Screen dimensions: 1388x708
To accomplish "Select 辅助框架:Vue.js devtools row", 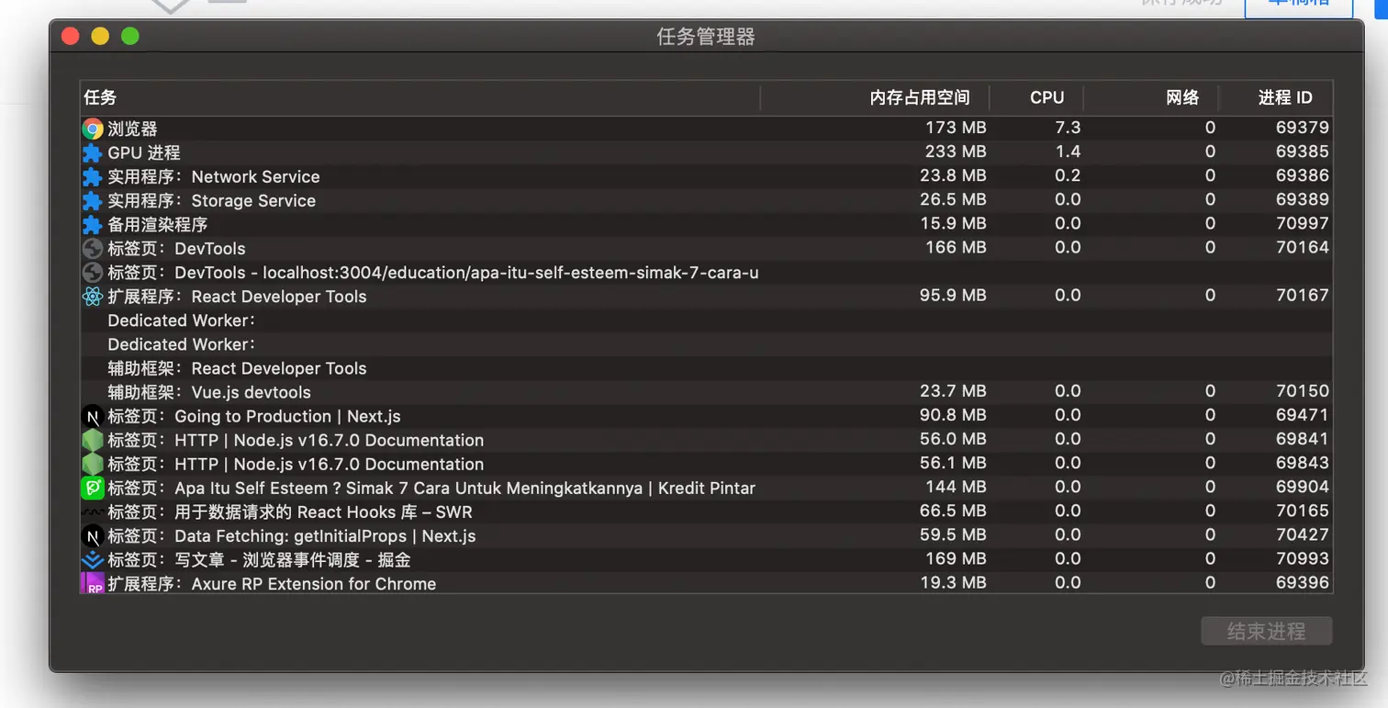I will (x=706, y=392).
